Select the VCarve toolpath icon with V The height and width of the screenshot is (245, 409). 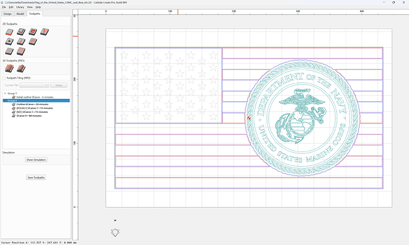pyautogui.click(x=44, y=32)
